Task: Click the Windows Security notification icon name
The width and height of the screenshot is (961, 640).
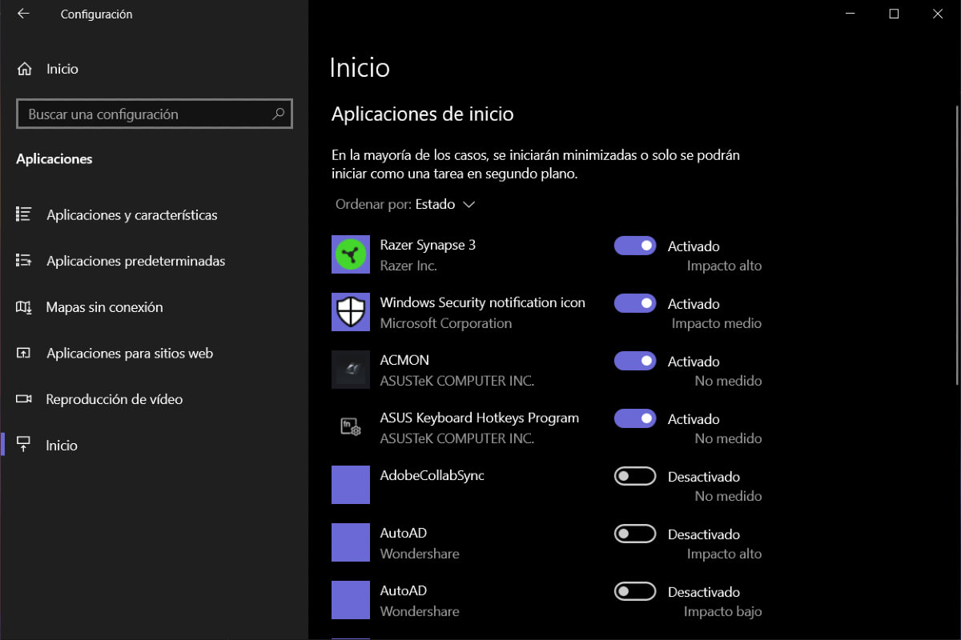Action: [x=482, y=302]
